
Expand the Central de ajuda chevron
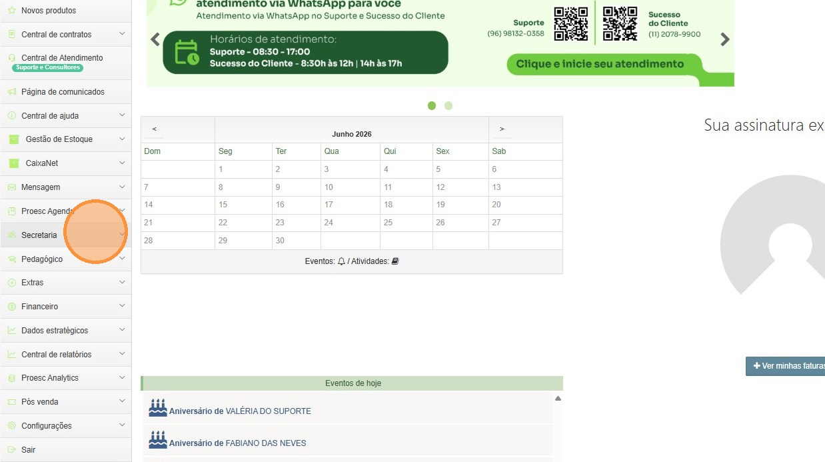click(x=122, y=115)
